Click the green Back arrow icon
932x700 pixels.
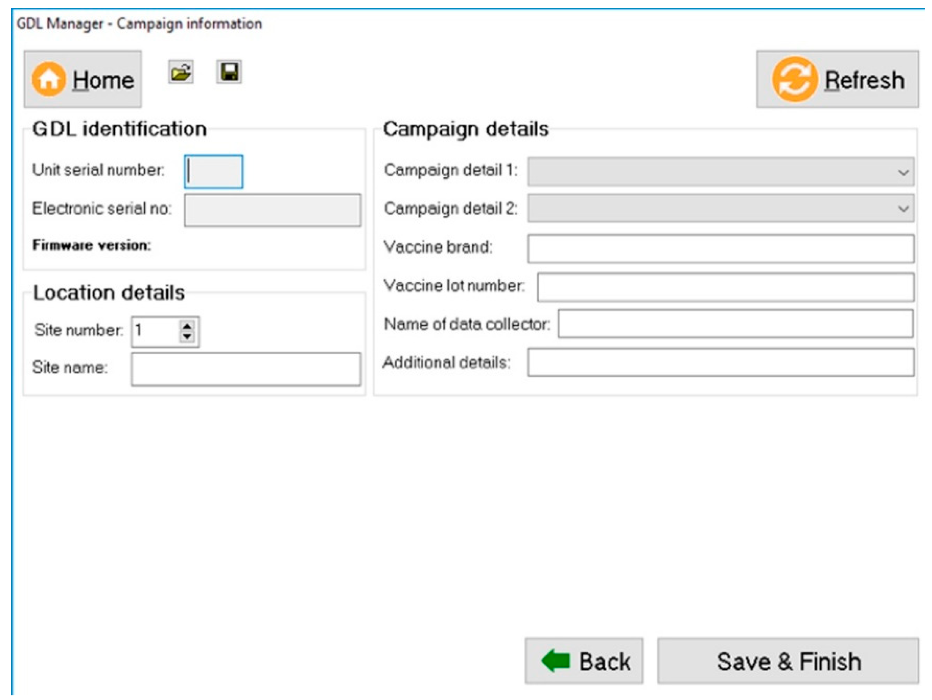[556, 660]
